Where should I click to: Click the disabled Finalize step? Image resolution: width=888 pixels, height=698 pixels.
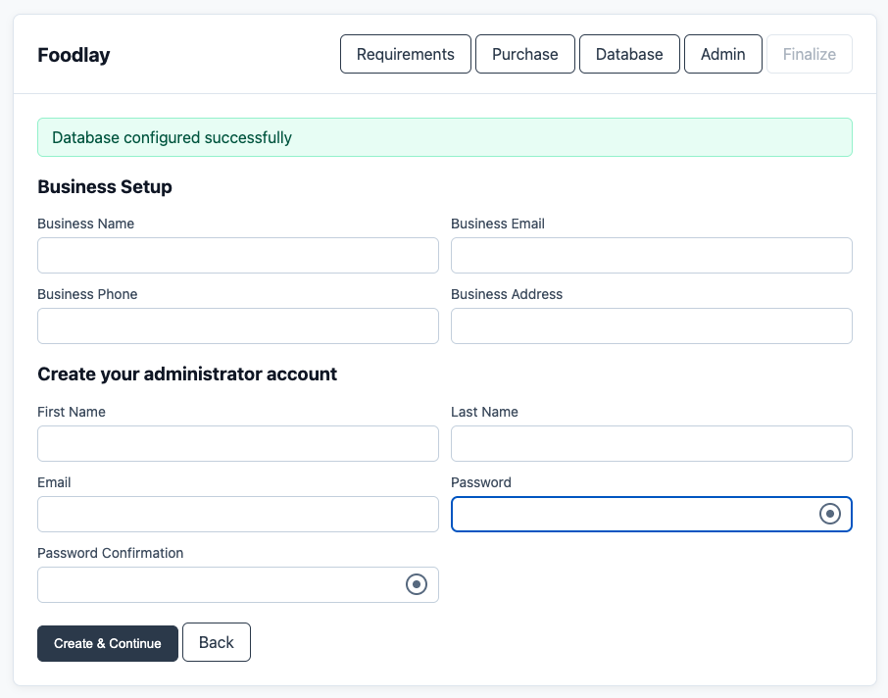(x=809, y=54)
